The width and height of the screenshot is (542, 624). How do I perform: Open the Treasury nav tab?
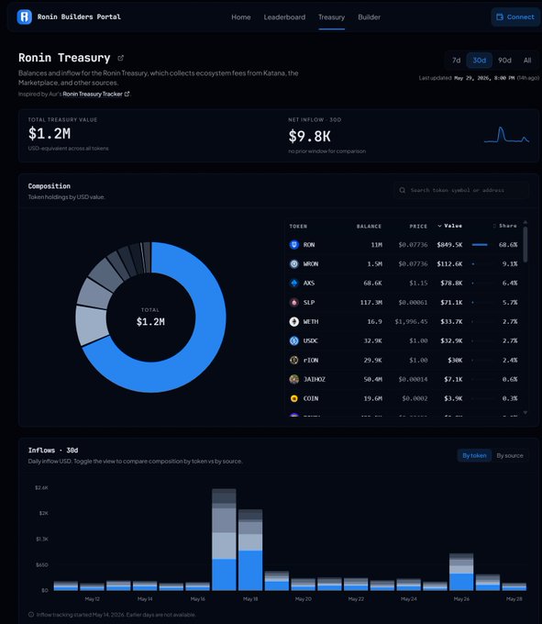coord(331,17)
